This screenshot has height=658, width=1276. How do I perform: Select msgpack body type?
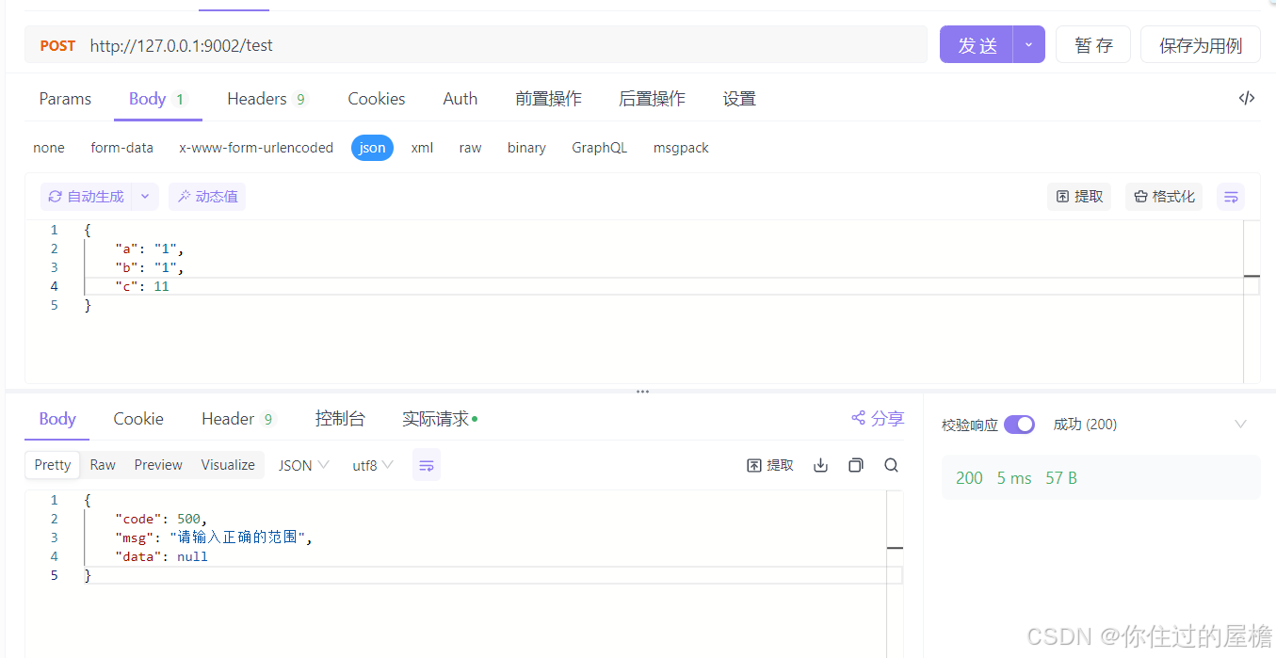681,148
